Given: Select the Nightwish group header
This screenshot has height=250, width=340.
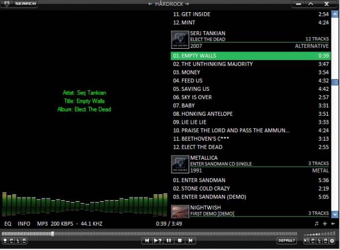Looking at the screenshot, I should click(250, 211).
